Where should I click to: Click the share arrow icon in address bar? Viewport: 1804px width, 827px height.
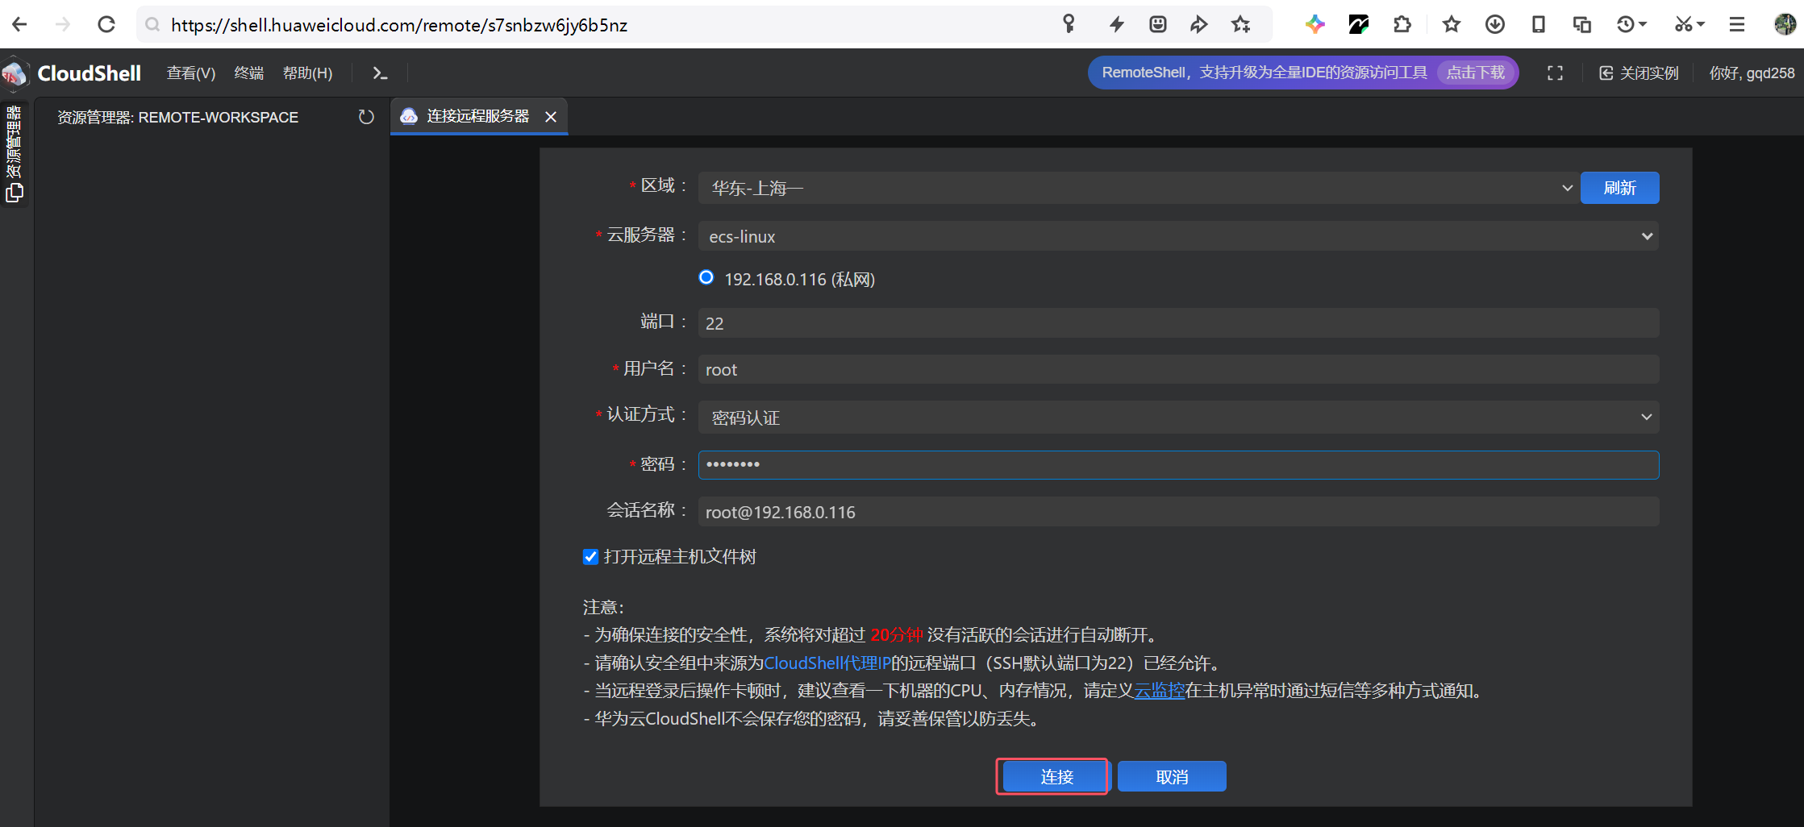click(1199, 24)
